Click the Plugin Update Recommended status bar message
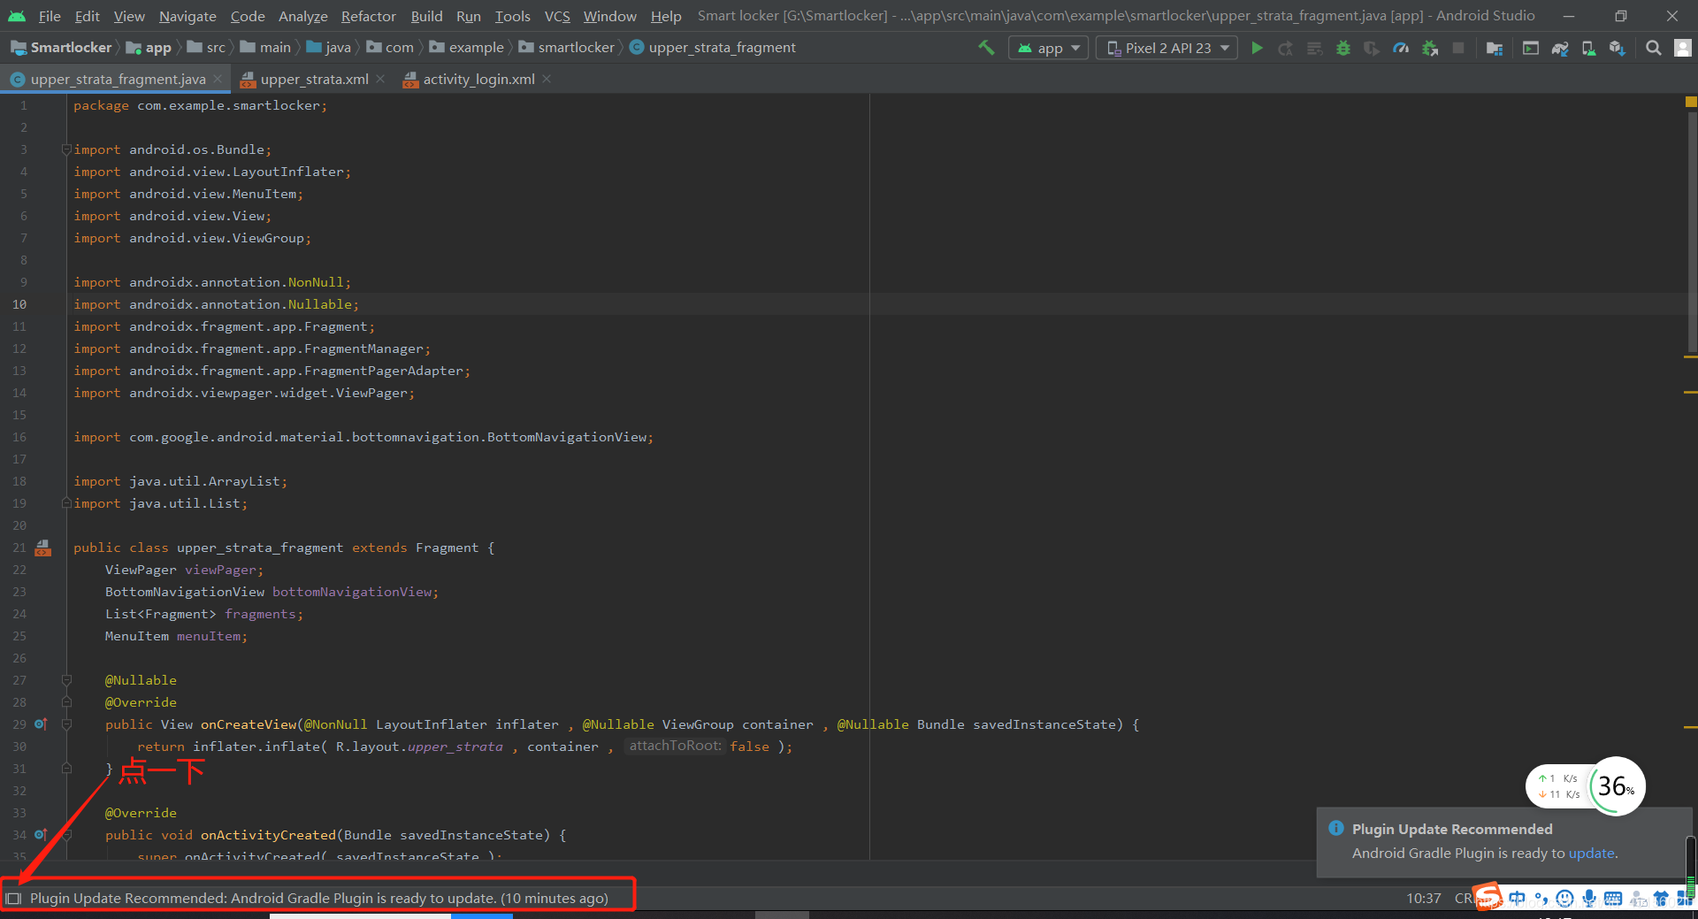This screenshot has height=919, width=1698. point(318,899)
